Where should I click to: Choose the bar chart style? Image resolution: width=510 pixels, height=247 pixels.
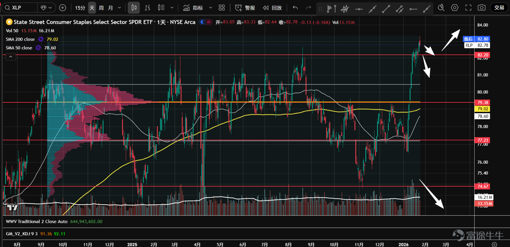click(x=148, y=8)
